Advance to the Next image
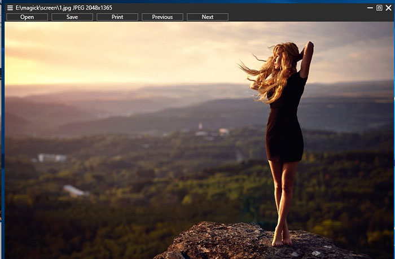 pyautogui.click(x=207, y=17)
